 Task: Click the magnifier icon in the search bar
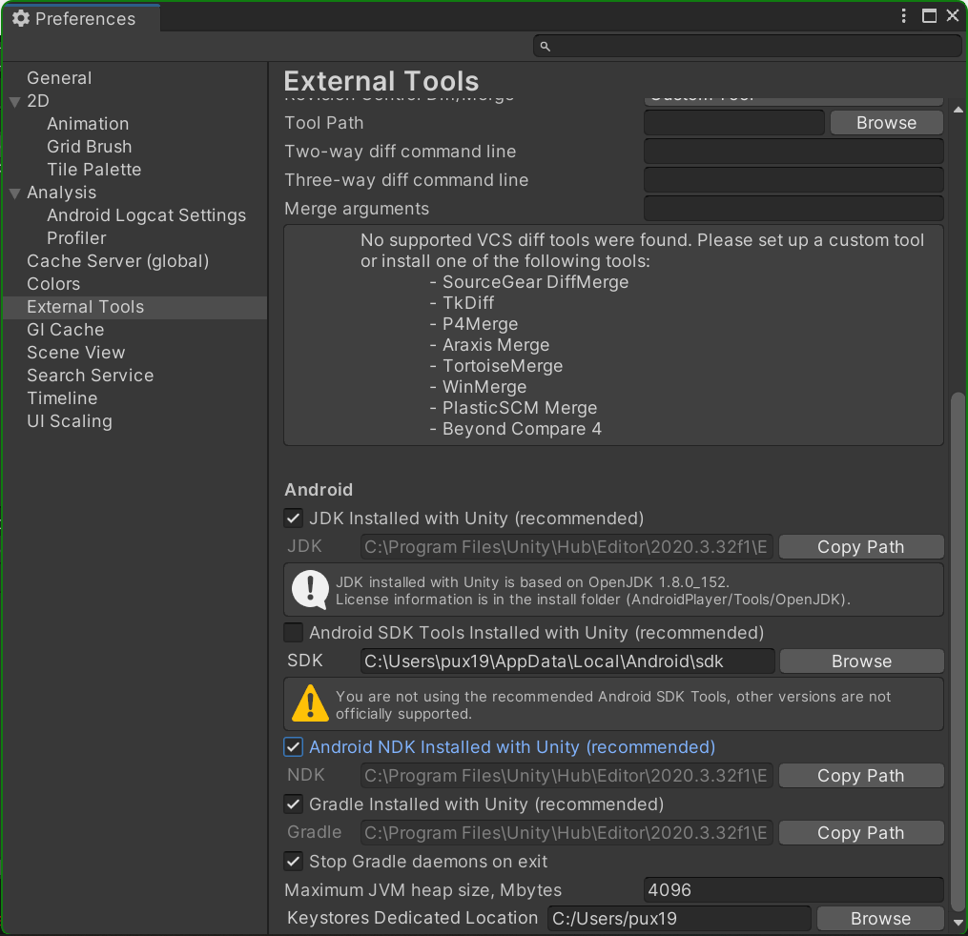click(x=544, y=46)
